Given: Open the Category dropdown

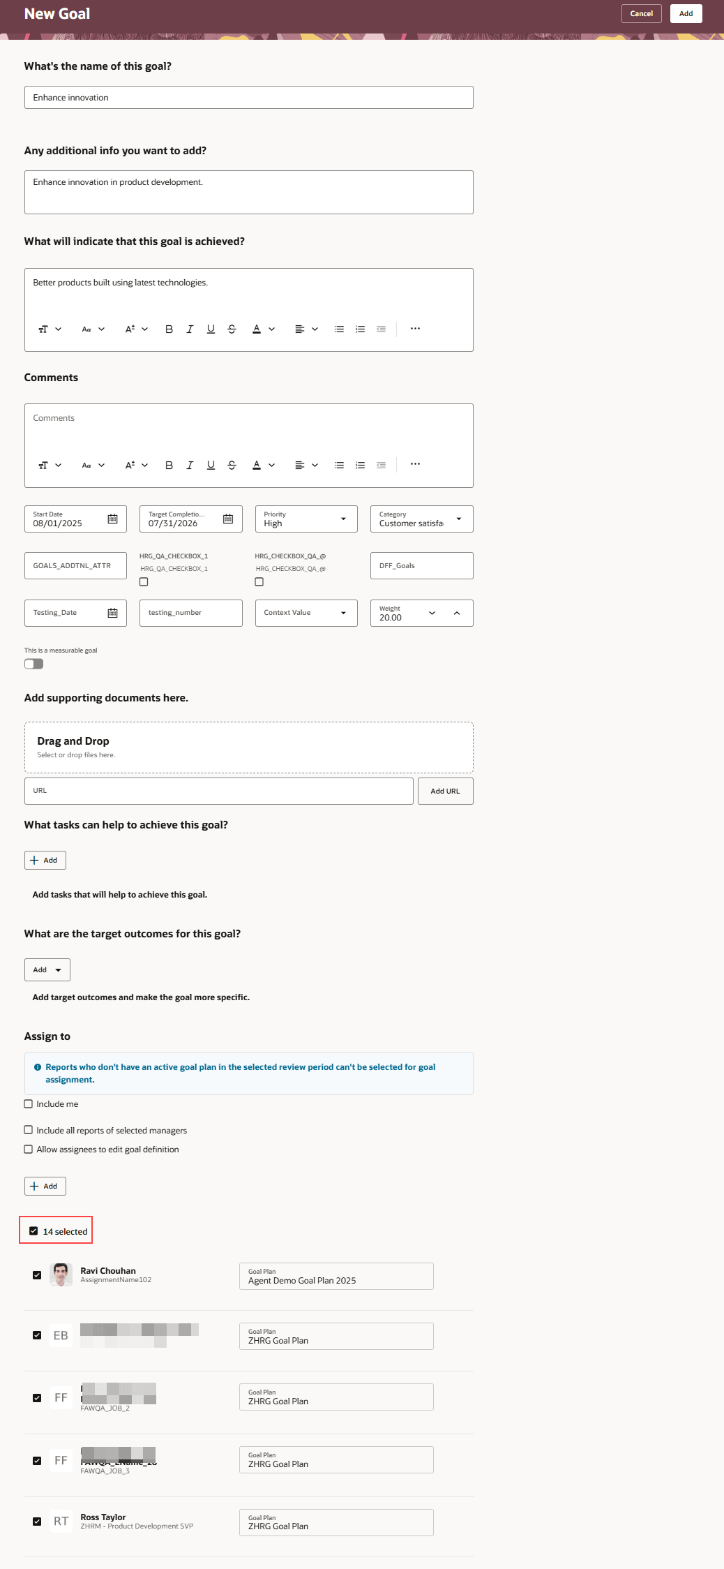Looking at the screenshot, I should point(458,518).
